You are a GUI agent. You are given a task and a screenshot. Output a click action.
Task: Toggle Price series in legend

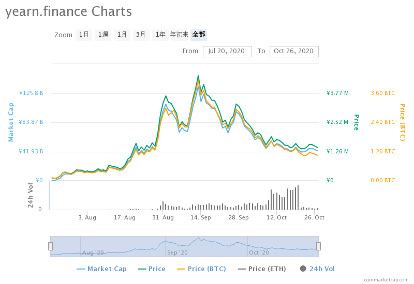(152, 269)
